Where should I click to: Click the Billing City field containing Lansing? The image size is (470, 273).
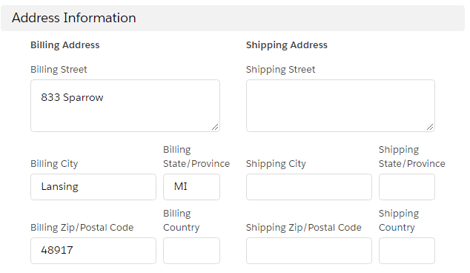(93, 187)
